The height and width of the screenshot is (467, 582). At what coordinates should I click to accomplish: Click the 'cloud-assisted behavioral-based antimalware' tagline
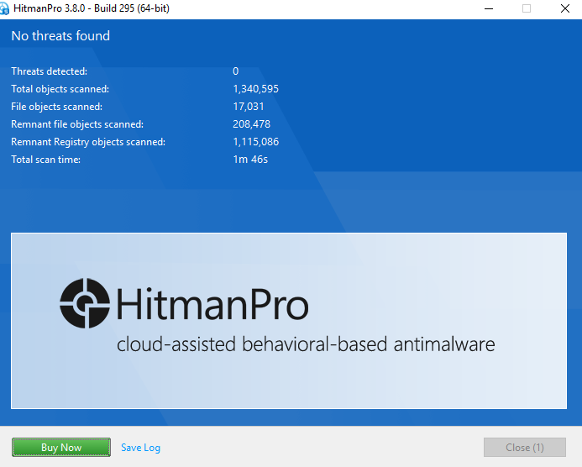[x=306, y=344]
